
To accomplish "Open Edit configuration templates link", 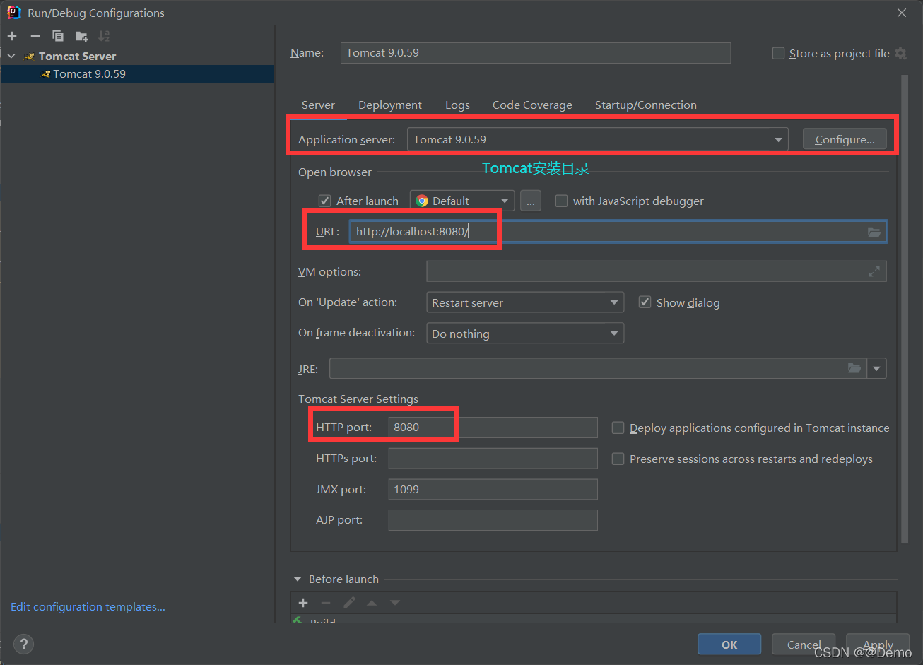I will point(88,606).
